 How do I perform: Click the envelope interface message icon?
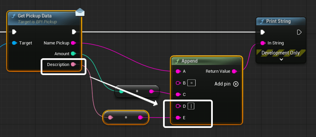coord(80,12)
